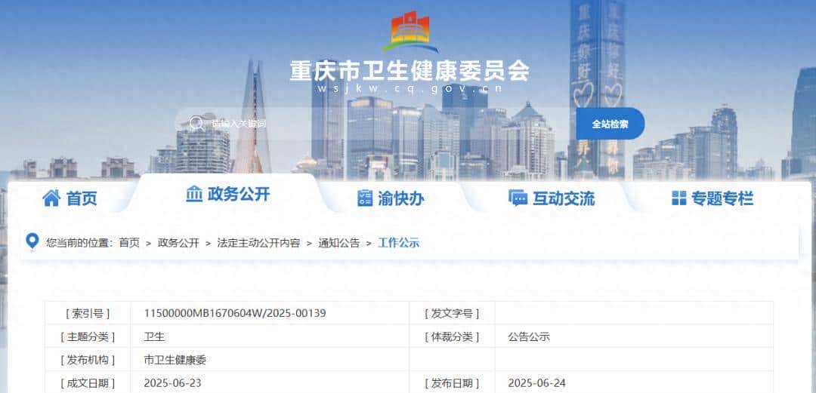Click the date value 2025-06-23
The height and width of the screenshot is (393, 816).
[x=172, y=383]
